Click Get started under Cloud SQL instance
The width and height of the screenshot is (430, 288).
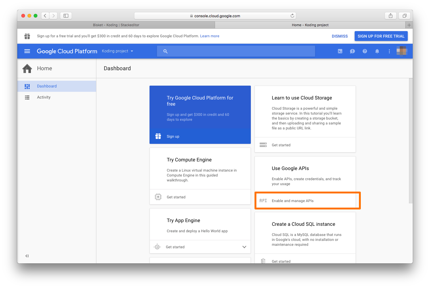pos(281,261)
